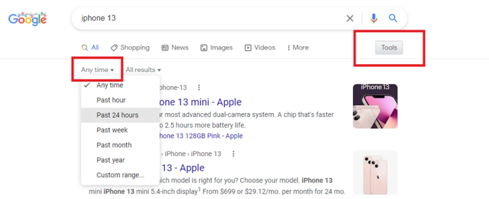Open the More search categories menu
489x199 pixels.
(298, 48)
